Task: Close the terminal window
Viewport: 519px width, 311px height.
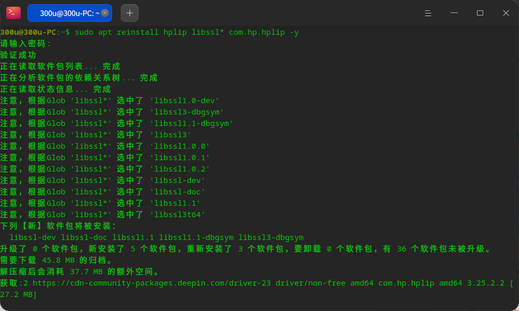Action: coord(506,13)
